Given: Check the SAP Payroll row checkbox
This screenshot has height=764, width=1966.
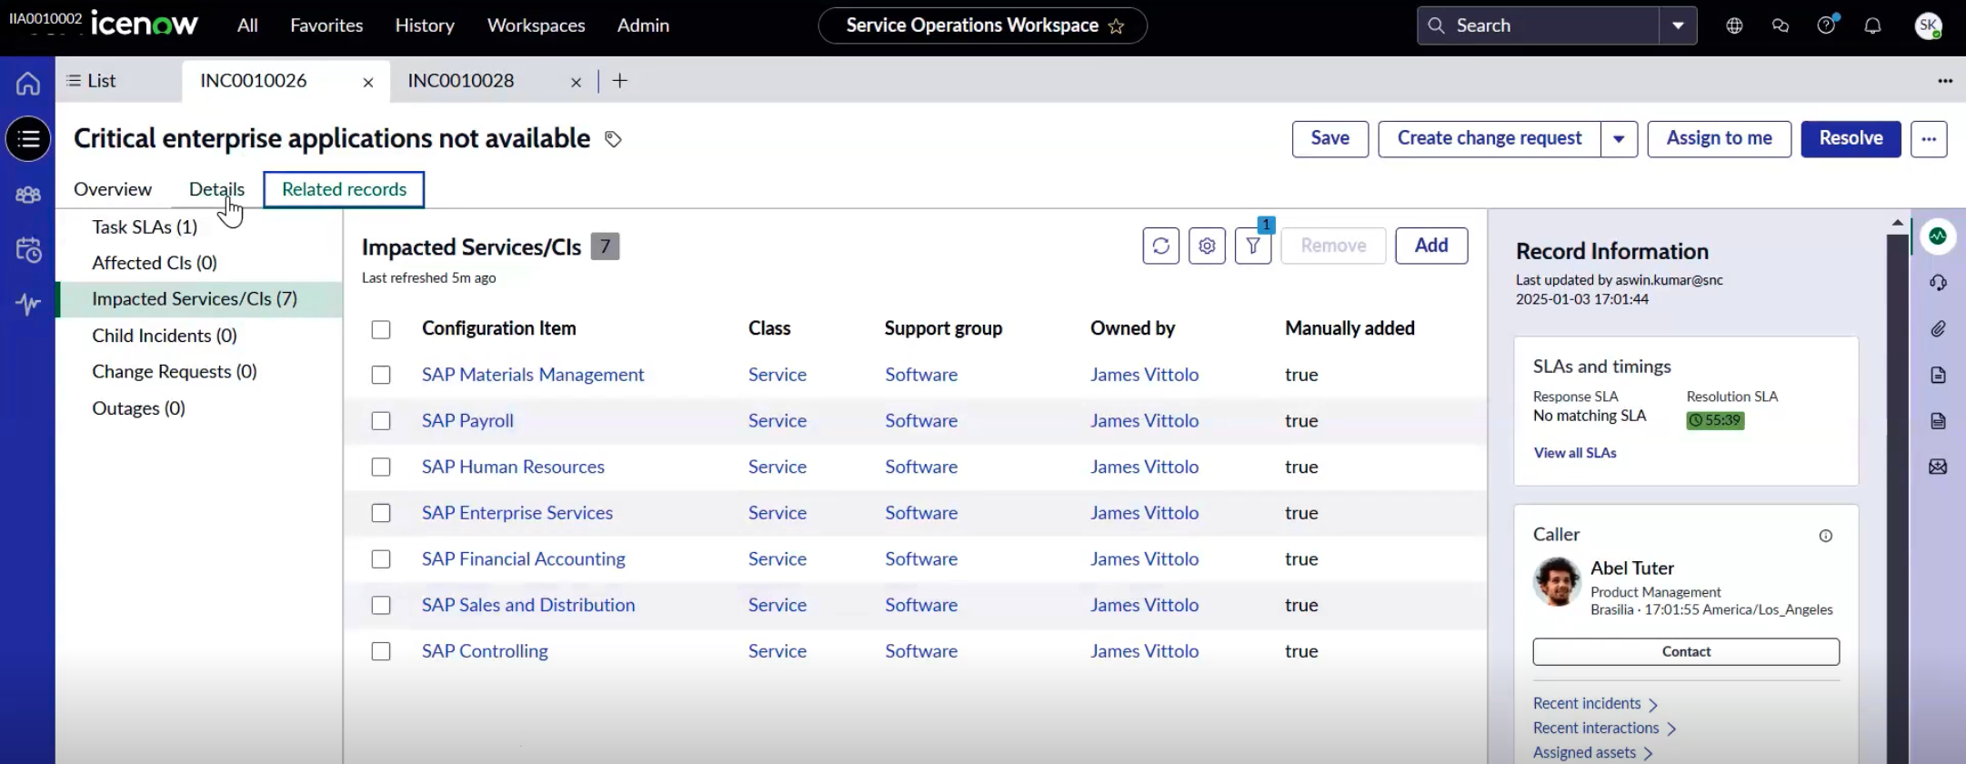Looking at the screenshot, I should (x=381, y=421).
